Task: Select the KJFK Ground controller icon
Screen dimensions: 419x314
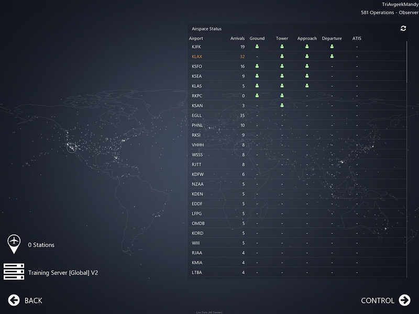Action: (x=257, y=47)
